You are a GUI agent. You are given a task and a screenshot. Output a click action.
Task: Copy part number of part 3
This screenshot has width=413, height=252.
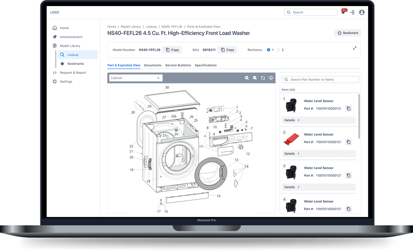pos(348,175)
